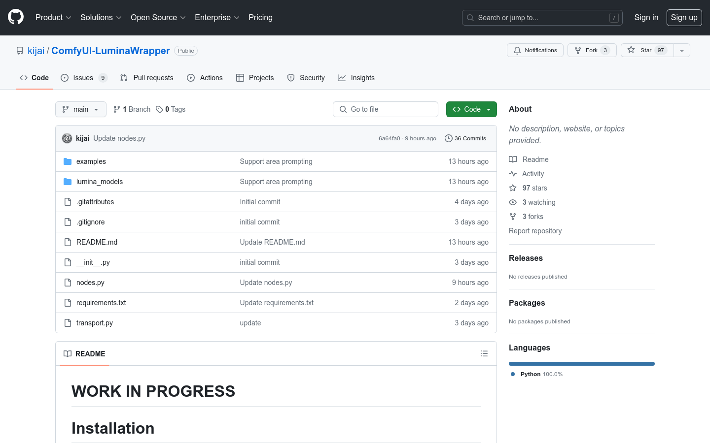Viewport: 710px width, 443px height.
Task: Open README outline list icon
Action: [x=484, y=353]
